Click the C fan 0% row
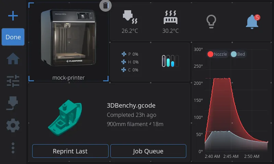Screen dimensions: 274x164 130,70
